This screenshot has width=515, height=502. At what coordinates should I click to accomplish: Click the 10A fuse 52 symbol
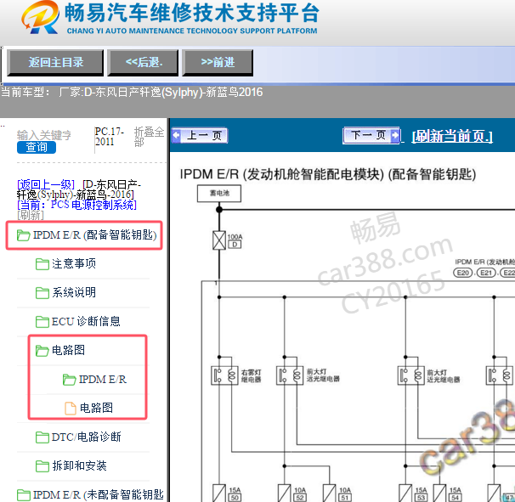pos(285,493)
